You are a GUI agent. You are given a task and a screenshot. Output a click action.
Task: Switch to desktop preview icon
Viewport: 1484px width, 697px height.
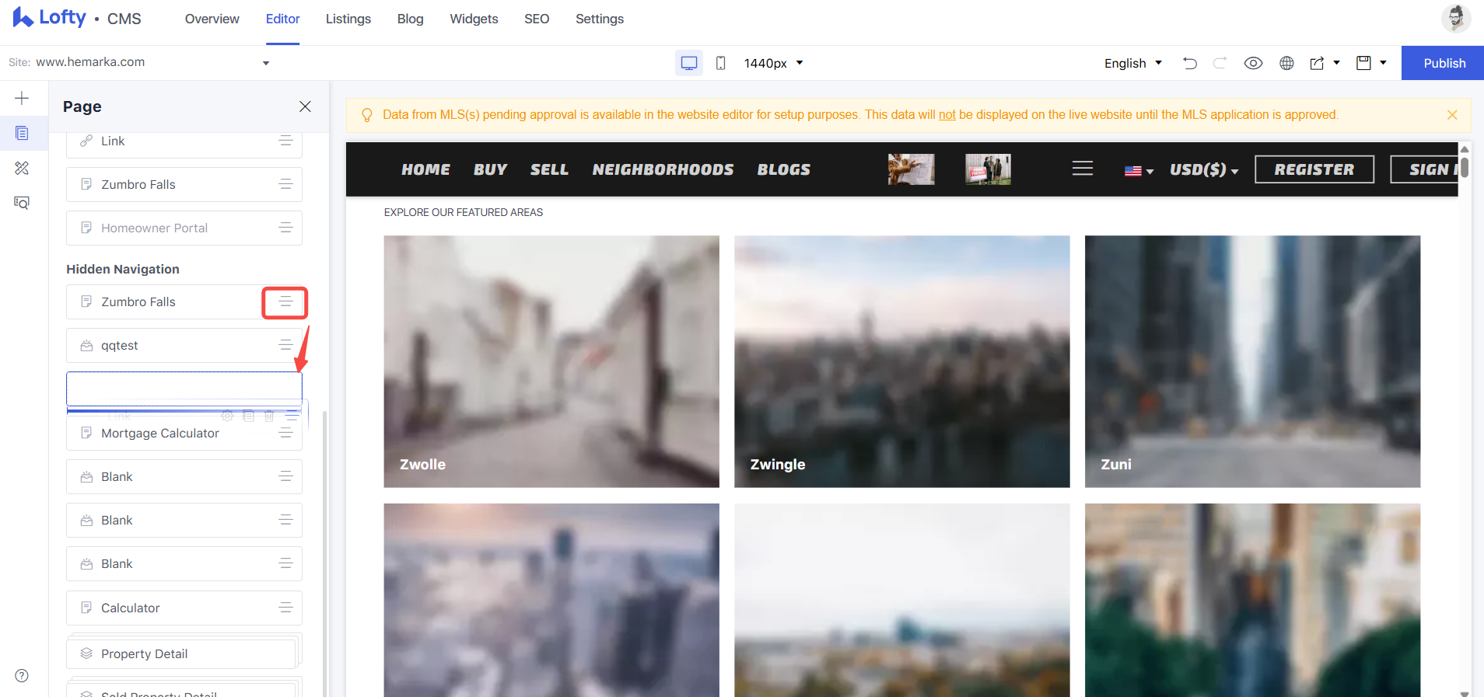tap(689, 63)
